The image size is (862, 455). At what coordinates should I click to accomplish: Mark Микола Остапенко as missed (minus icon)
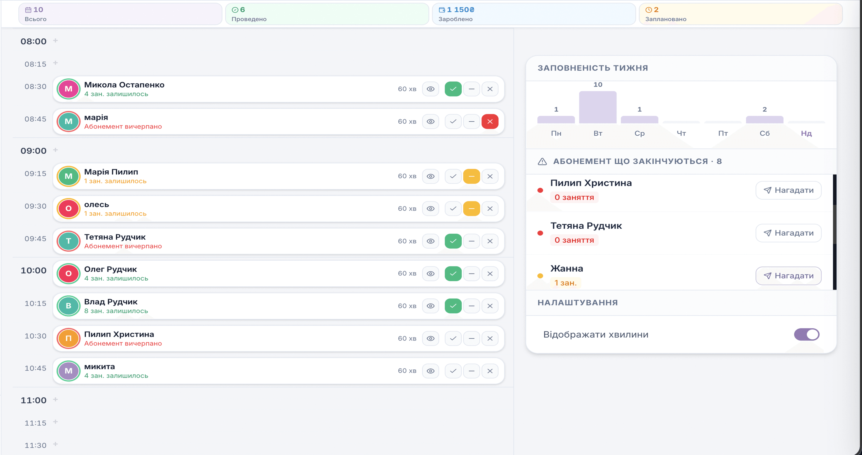point(472,89)
